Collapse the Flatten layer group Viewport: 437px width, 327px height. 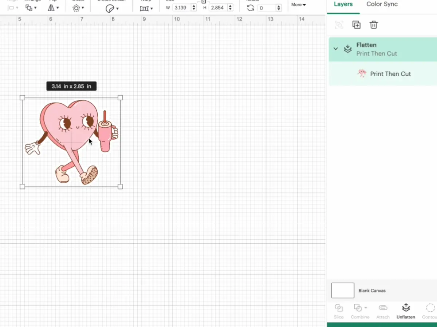(x=336, y=49)
